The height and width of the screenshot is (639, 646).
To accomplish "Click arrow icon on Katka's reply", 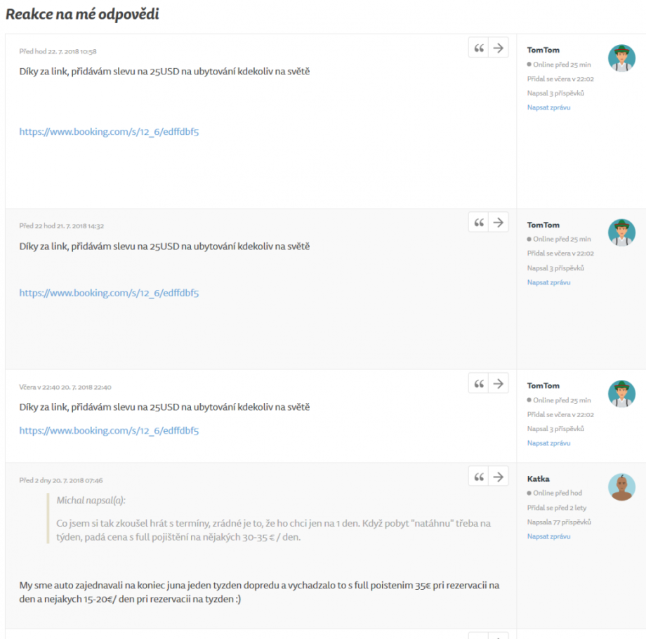I will tap(499, 477).
